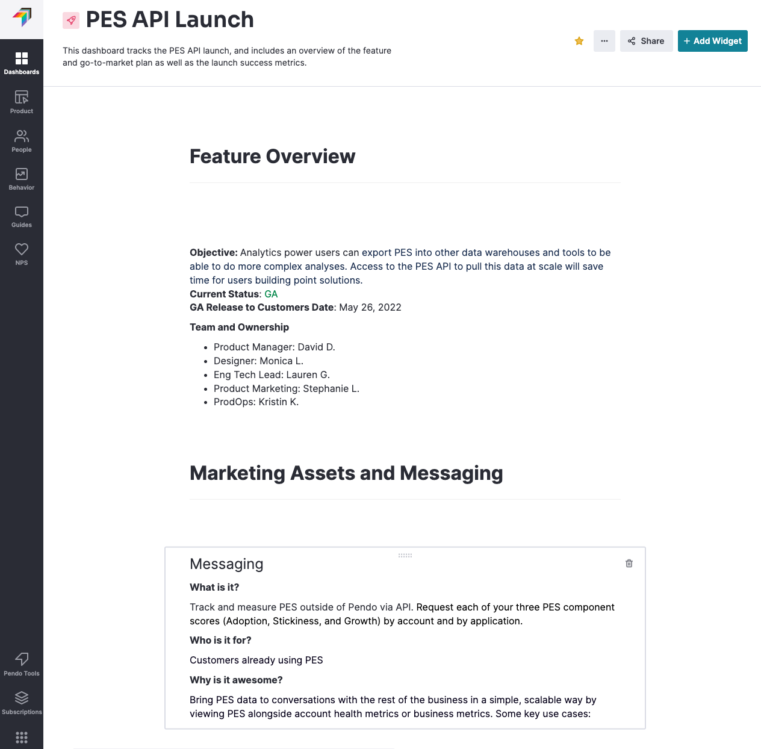Image resolution: width=761 pixels, height=749 pixels.
Task: Navigate to the NPS section
Action: (x=22, y=254)
